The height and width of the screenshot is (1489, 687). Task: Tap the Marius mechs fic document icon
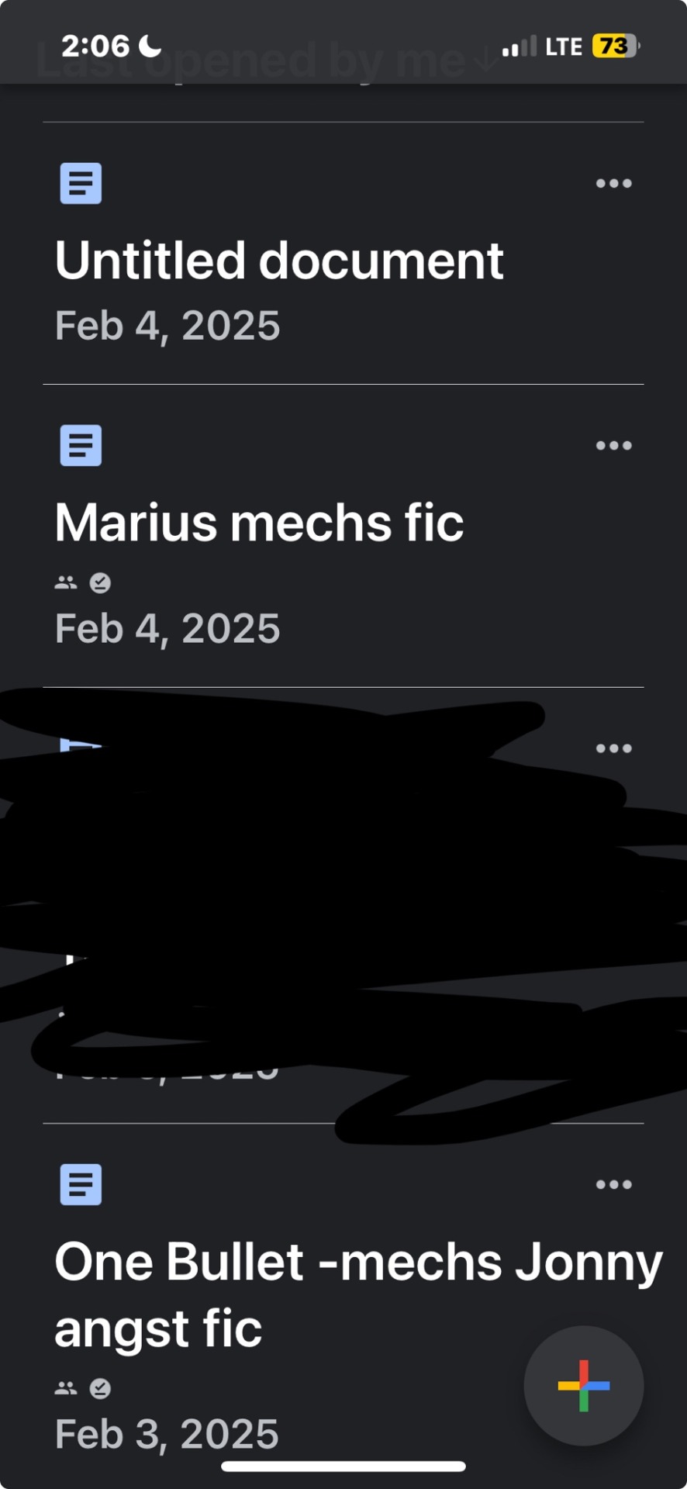[x=81, y=446]
